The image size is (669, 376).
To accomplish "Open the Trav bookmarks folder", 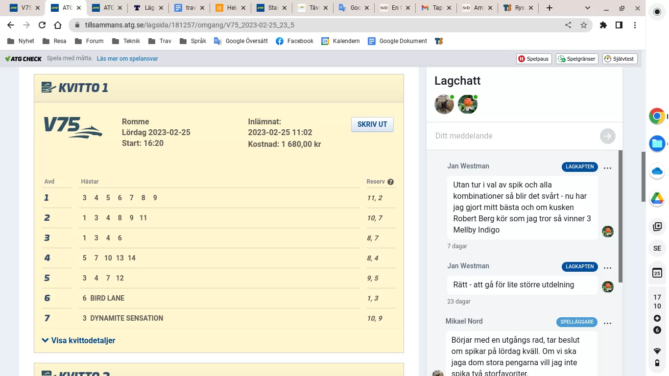I will pyautogui.click(x=160, y=41).
